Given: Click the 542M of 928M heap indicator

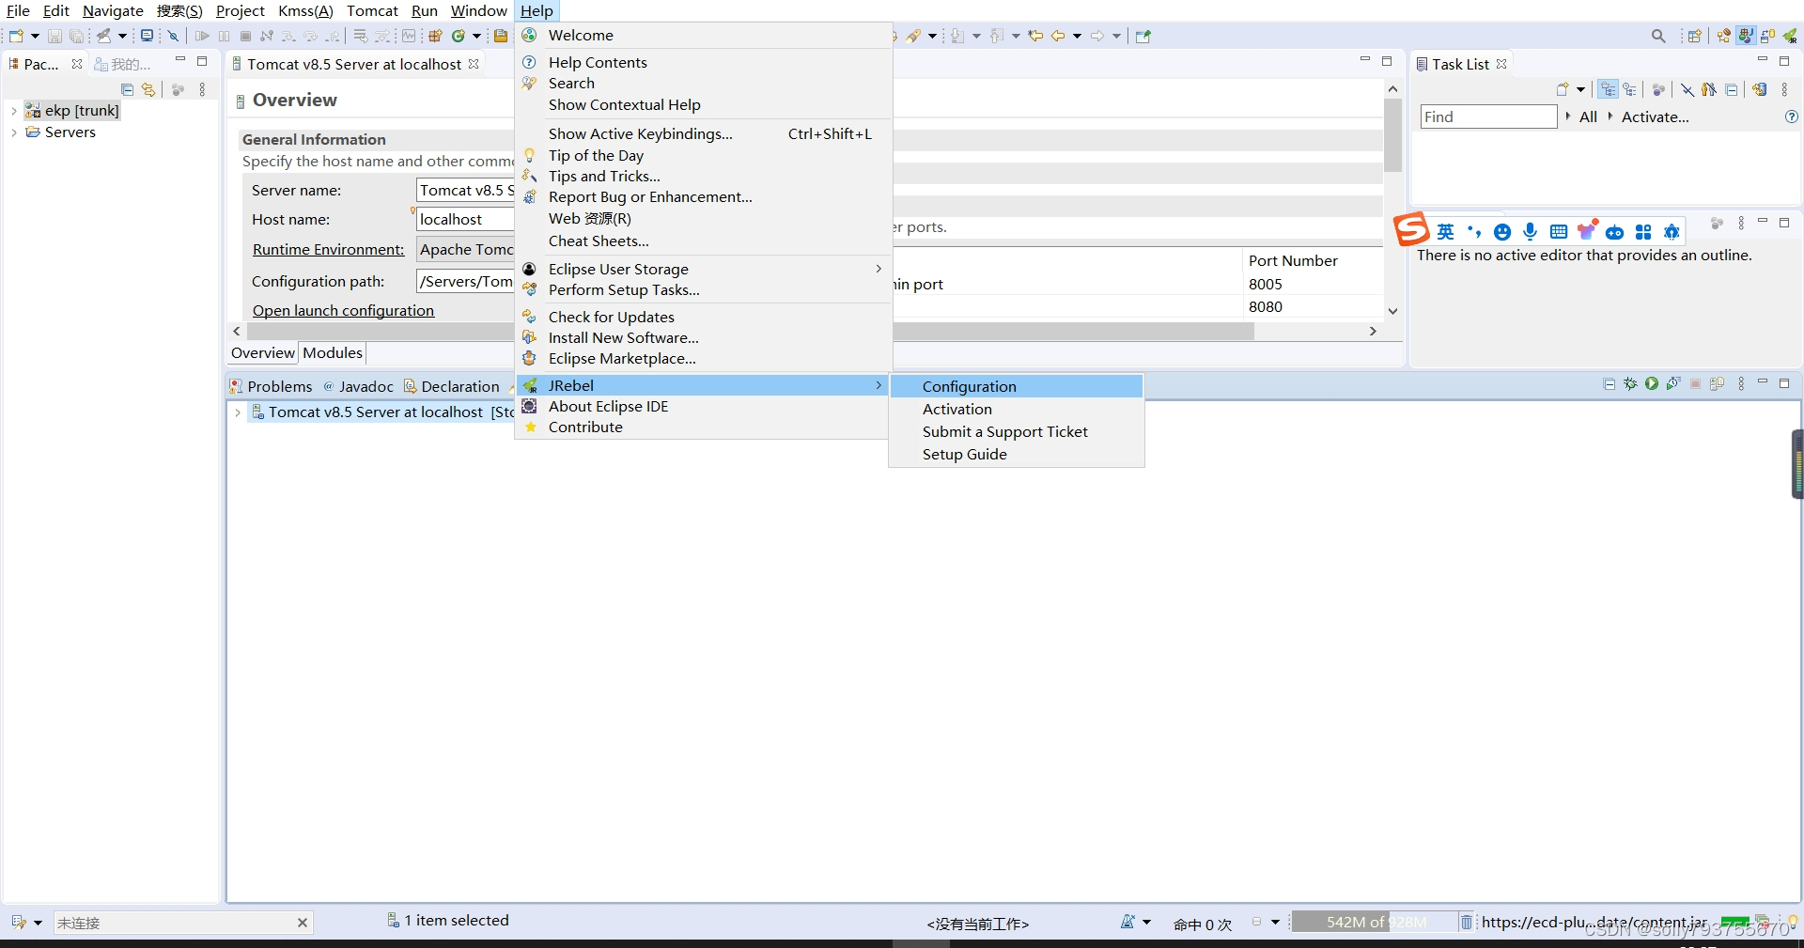Looking at the screenshot, I should [x=1375, y=922].
